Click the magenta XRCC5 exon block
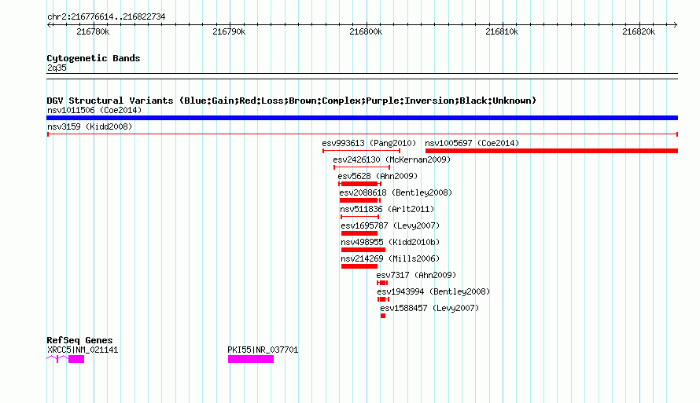Viewport: 700px width, 403px height. pyautogui.click(x=76, y=359)
